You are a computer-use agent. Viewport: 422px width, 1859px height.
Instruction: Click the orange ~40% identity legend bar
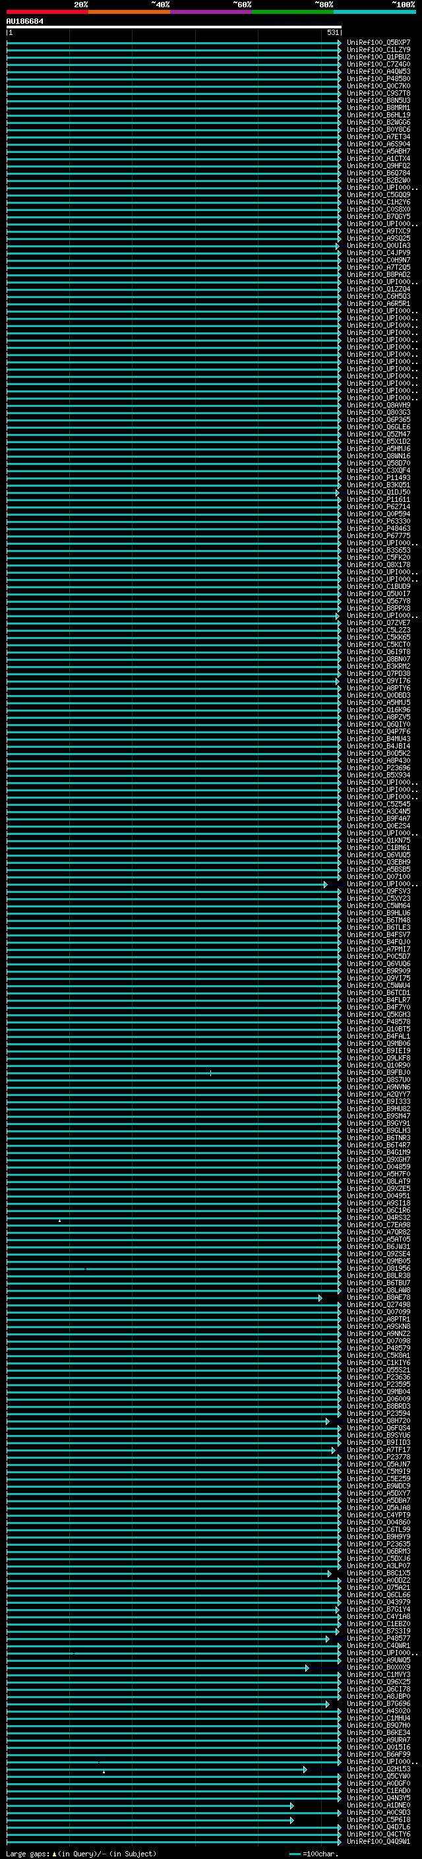pos(129,12)
